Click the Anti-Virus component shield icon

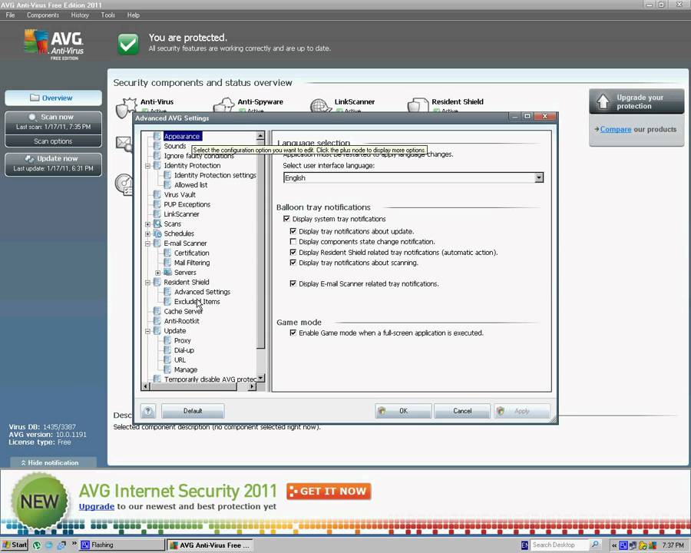pyautogui.click(x=126, y=108)
